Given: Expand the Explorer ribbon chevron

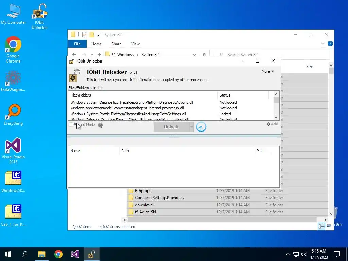Looking at the screenshot, I should [323, 44].
